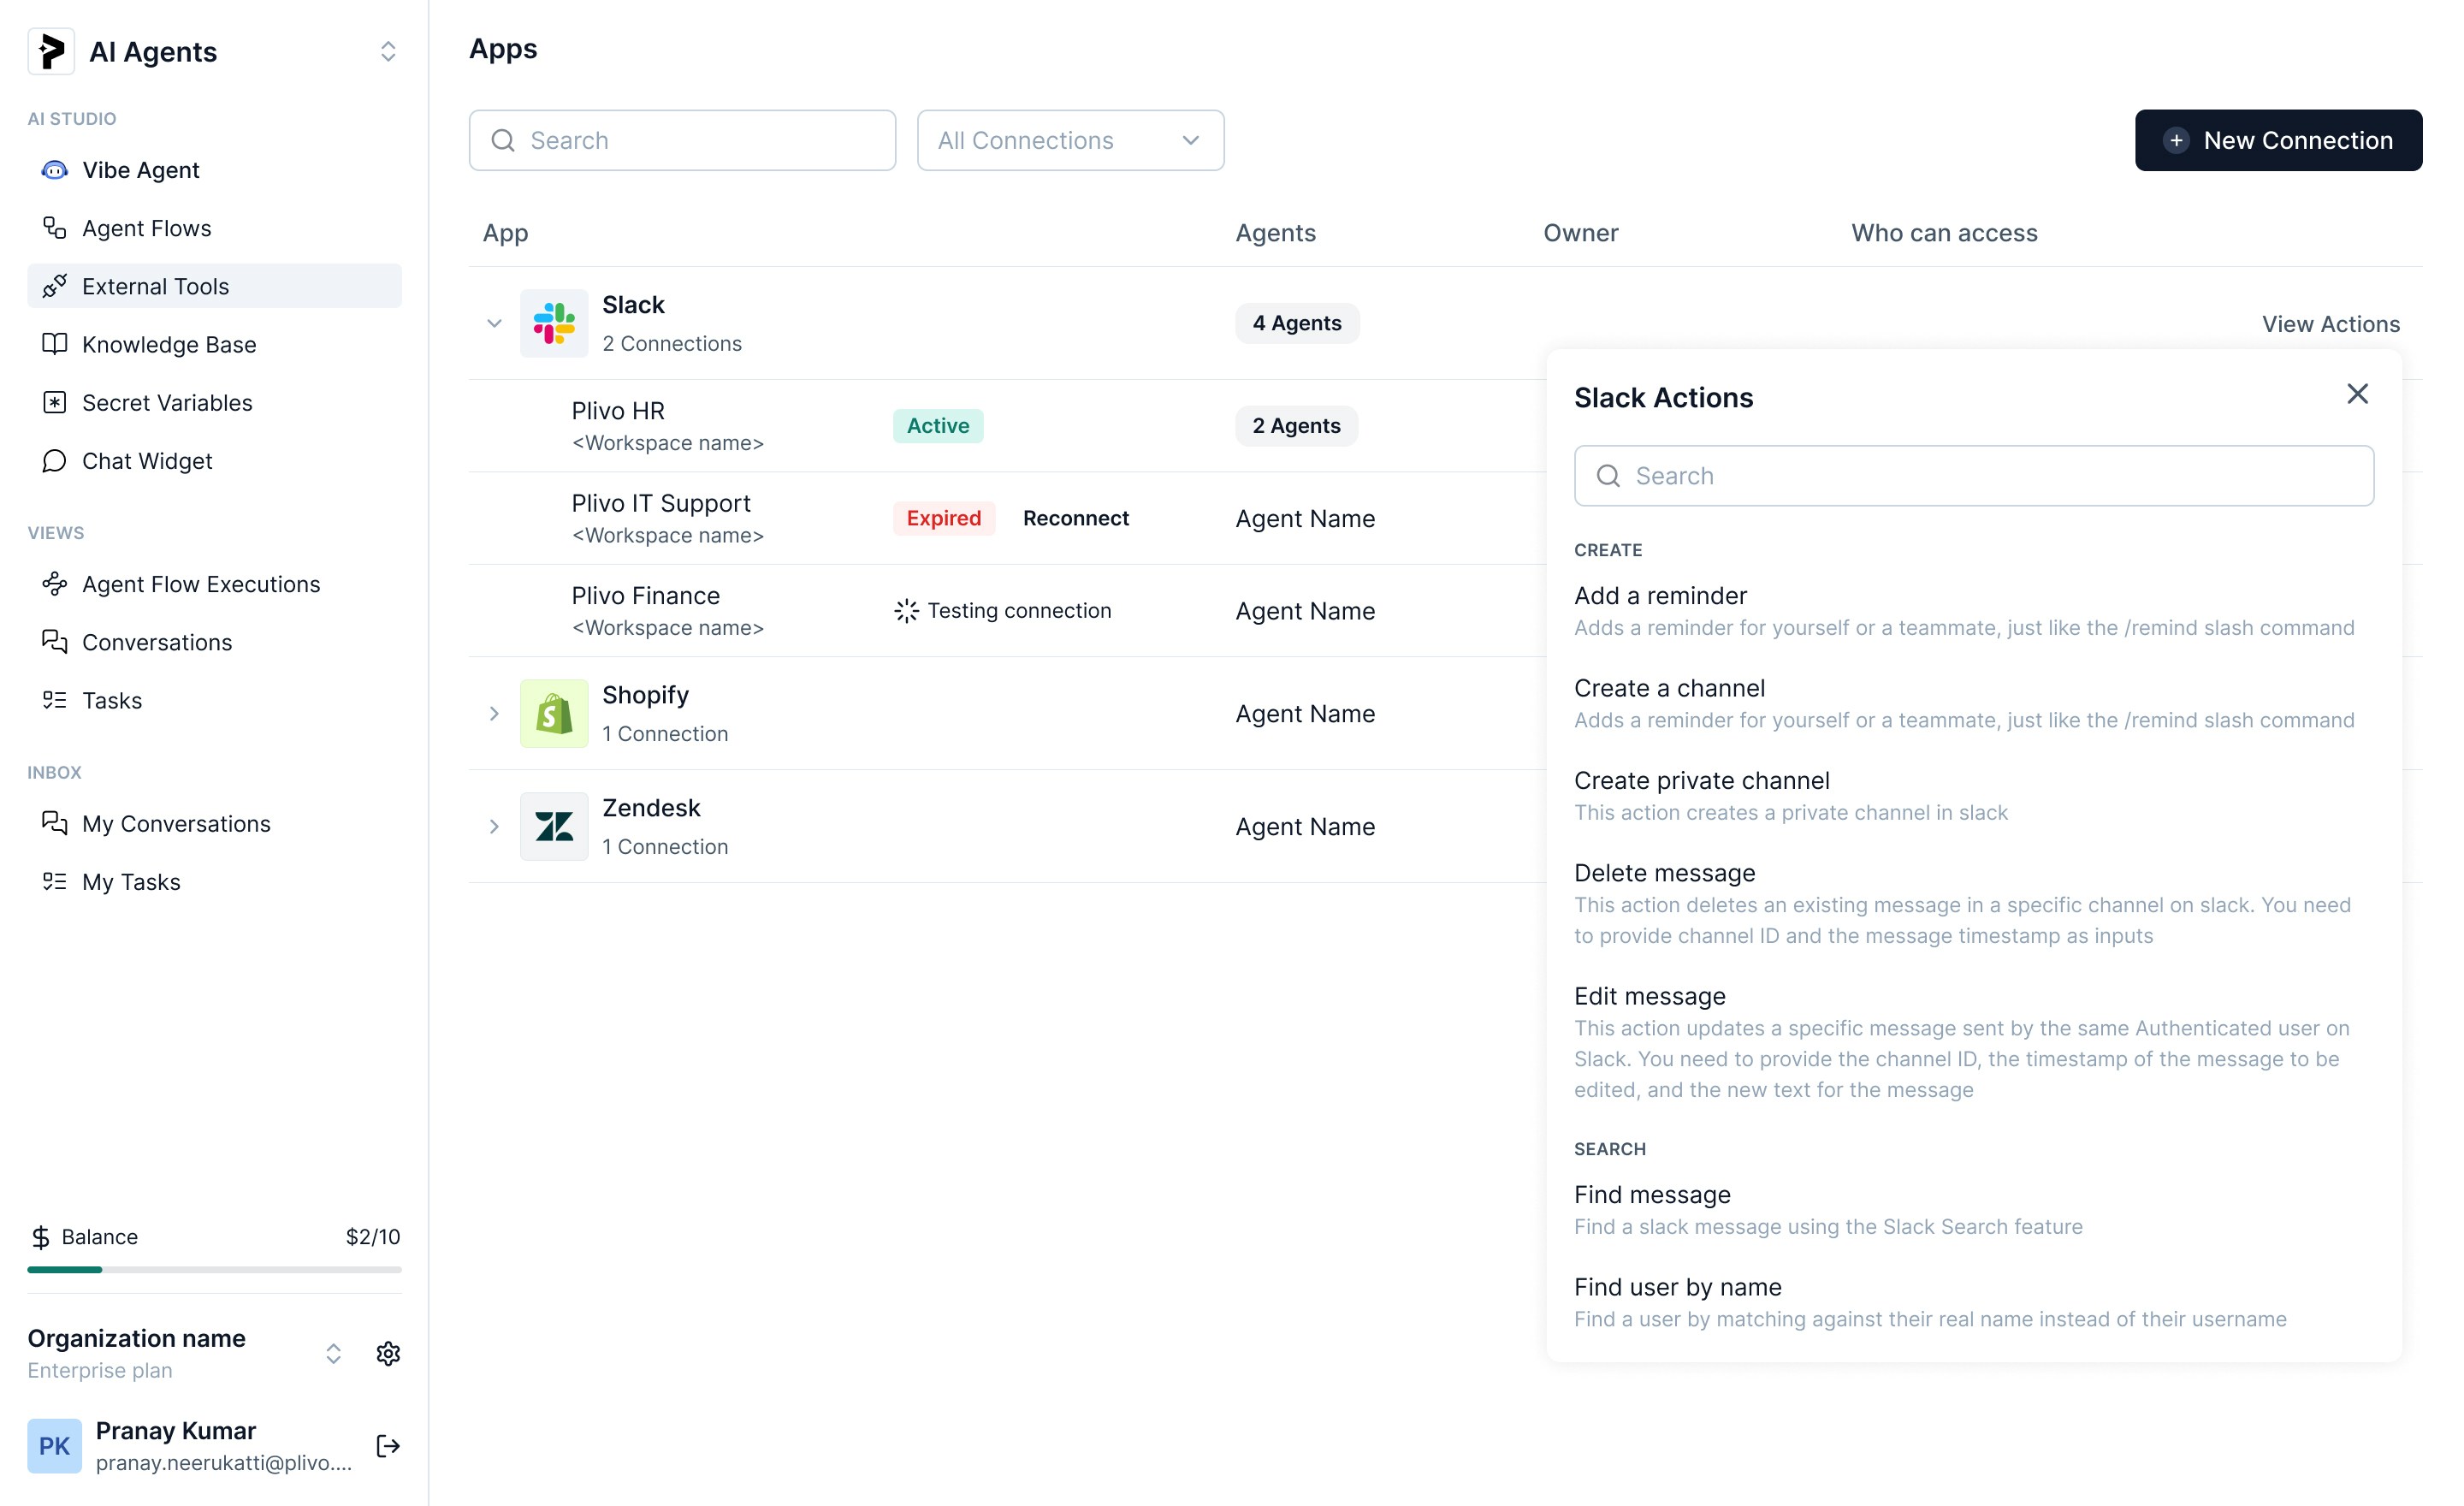Open the Agent Flows menu item

click(x=147, y=229)
